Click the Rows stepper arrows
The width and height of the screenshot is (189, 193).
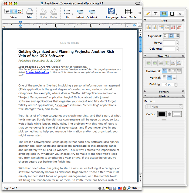click(x=177, y=43)
